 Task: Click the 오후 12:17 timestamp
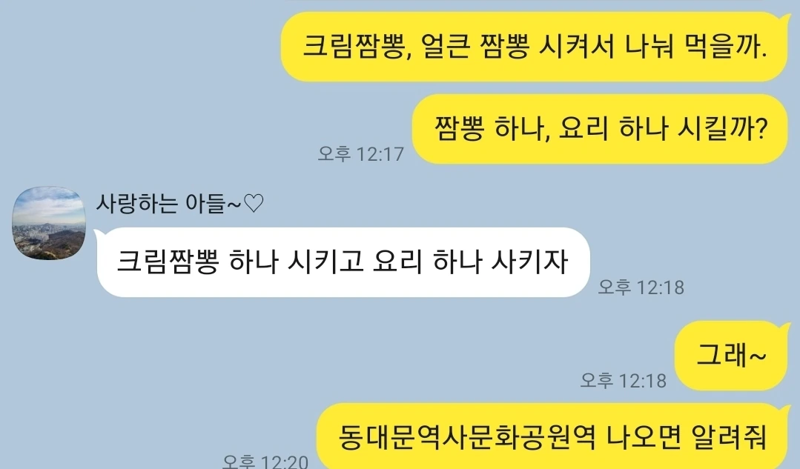pyautogui.click(x=361, y=153)
